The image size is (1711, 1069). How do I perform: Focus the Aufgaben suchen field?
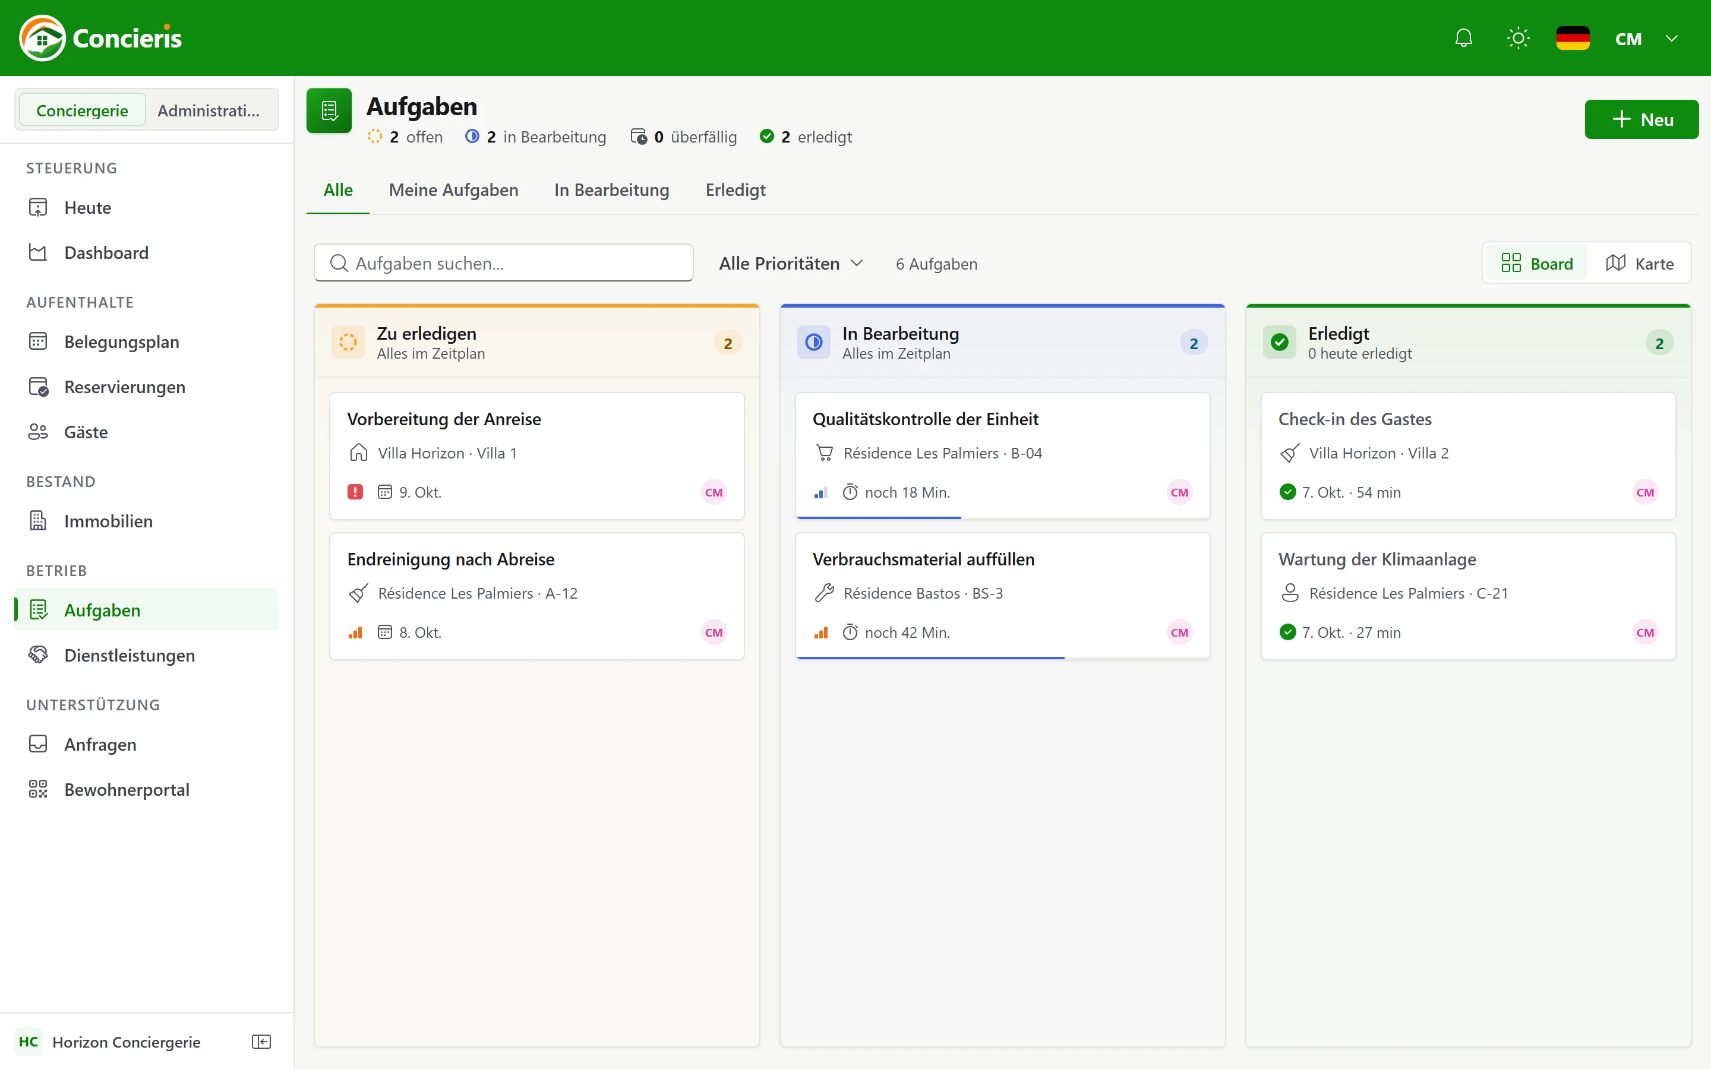[503, 263]
